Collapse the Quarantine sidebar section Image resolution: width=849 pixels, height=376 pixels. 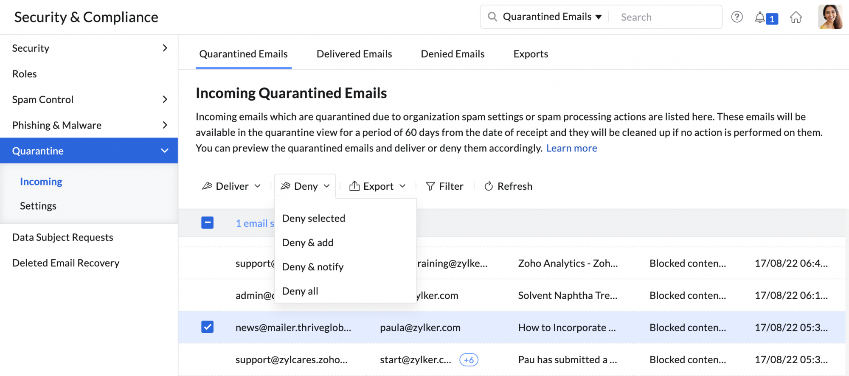pos(165,151)
